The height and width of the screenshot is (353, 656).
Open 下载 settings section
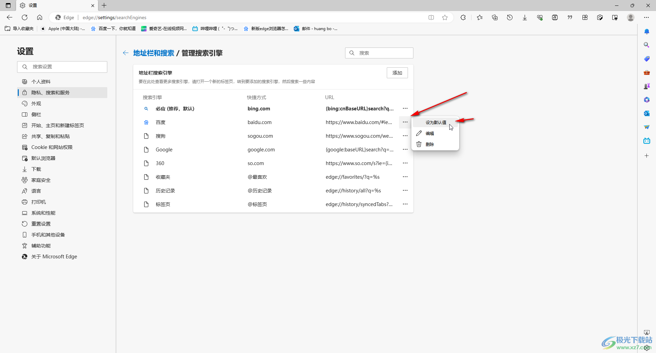[x=62, y=169]
